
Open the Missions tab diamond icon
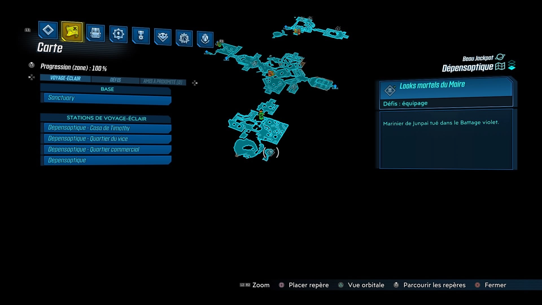(48, 30)
